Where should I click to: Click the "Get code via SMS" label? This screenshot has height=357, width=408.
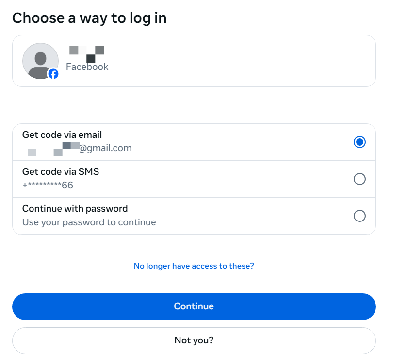click(x=61, y=172)
